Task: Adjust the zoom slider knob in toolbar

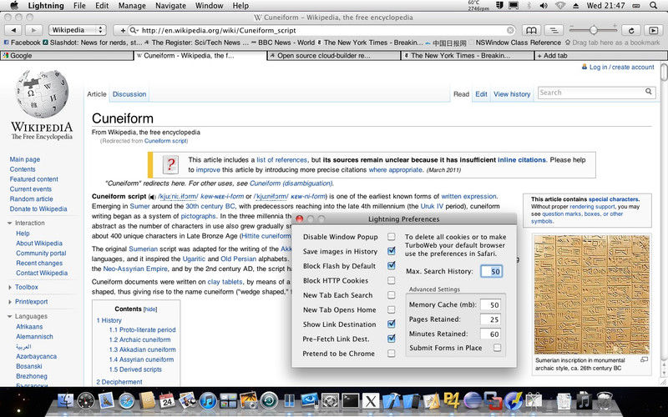Action: [593, 30]
